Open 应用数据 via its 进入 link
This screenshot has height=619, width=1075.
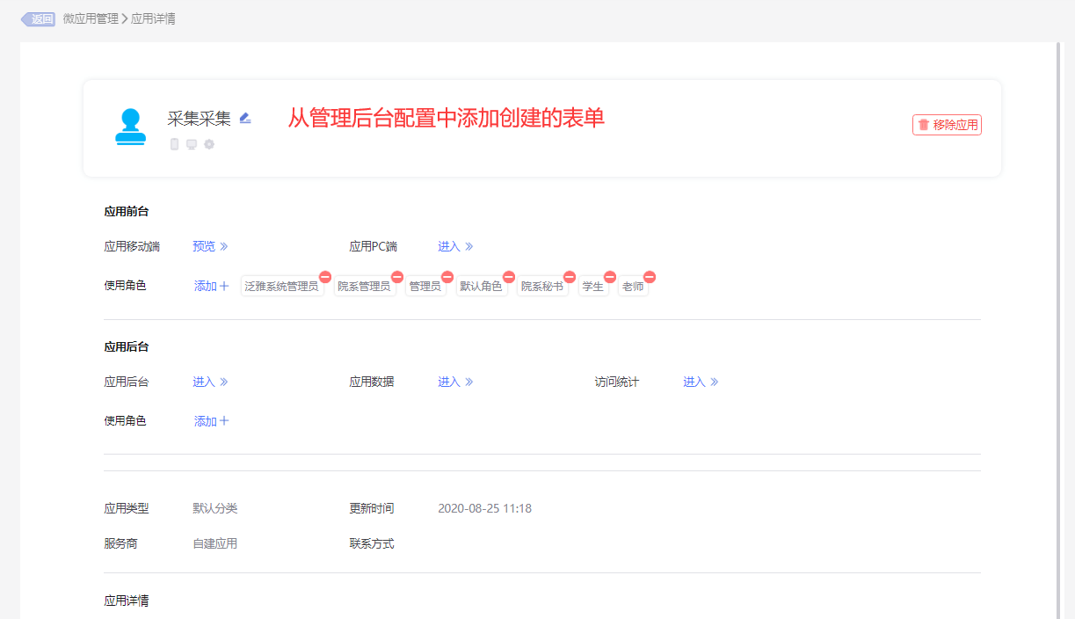click(455, 382)
